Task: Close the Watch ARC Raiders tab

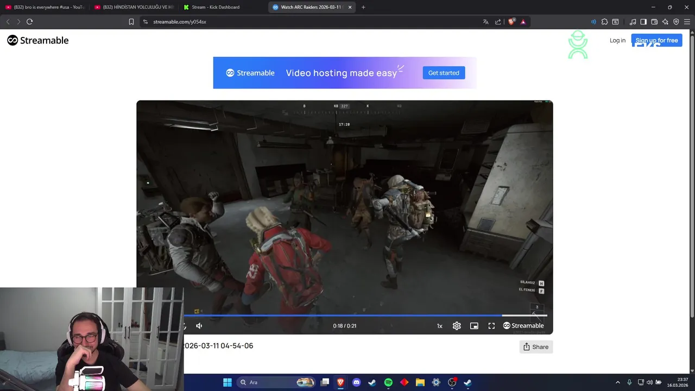Action: (350, 7)
